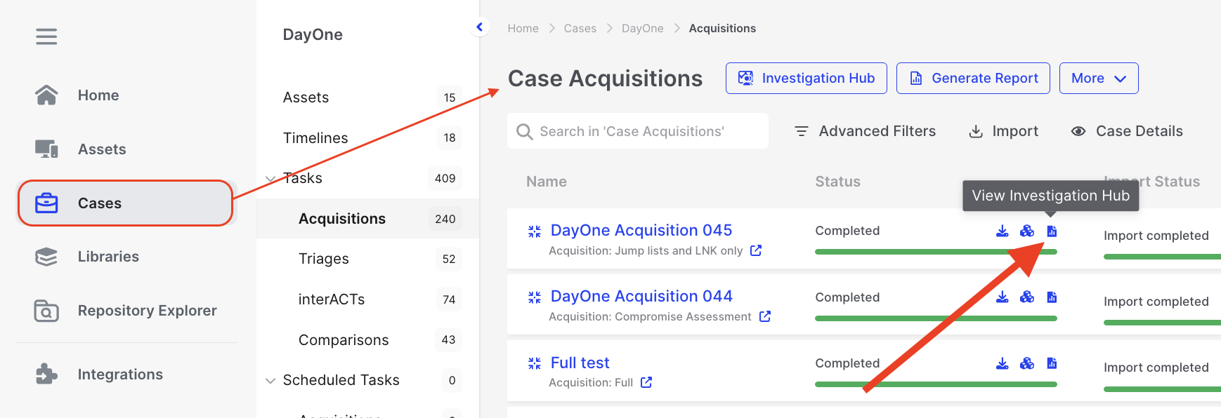1221x418 pixels.
Task: Click the investigation hub icon for Full test
Action: click(1052, 363)
